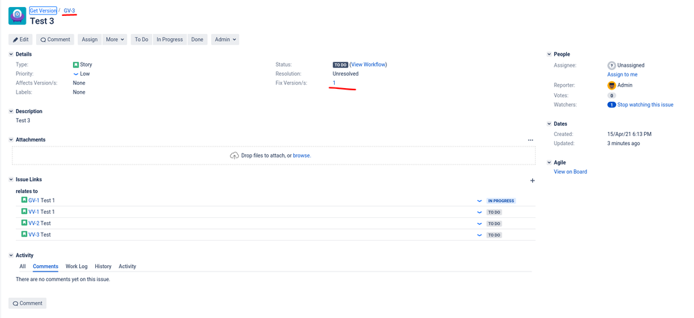The height and width of the screenshot is (318, 694).
Task: Open linked issue VV-3
Action: [x=34, y=235]
